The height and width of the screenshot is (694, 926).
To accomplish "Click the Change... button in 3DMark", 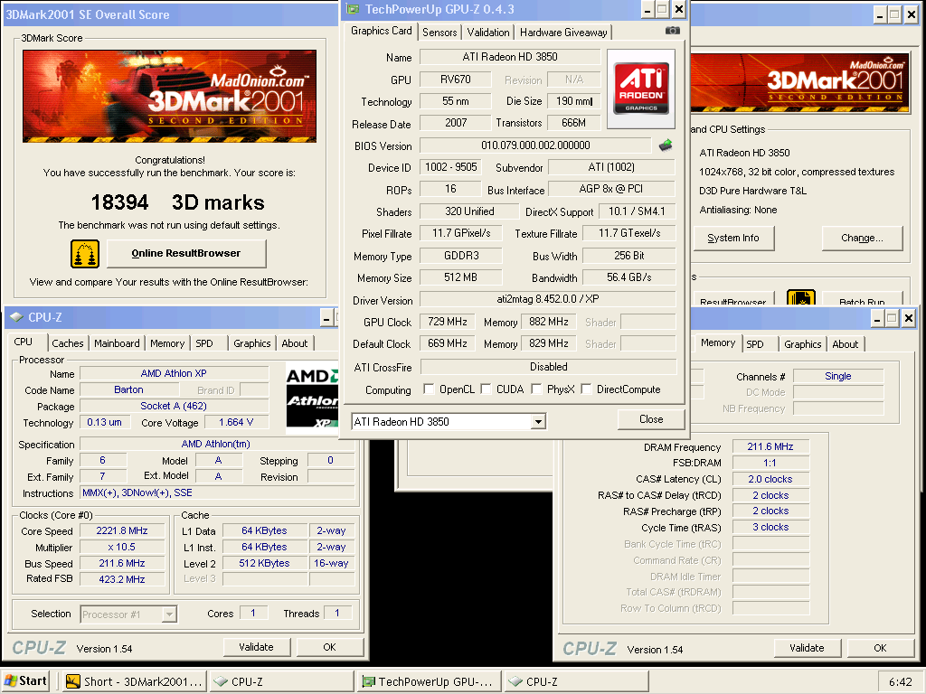I will tap(862, 239).
